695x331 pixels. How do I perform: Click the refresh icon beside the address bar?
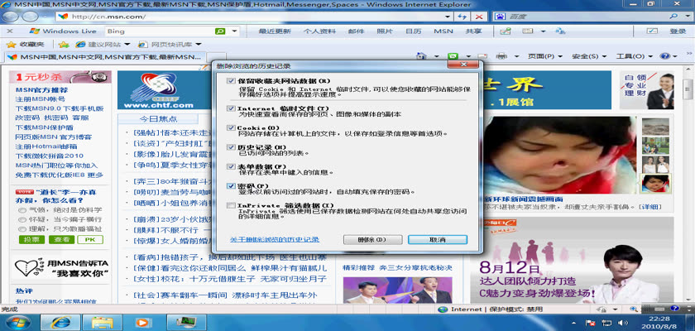pyautogui.click(x=460, y=17)
